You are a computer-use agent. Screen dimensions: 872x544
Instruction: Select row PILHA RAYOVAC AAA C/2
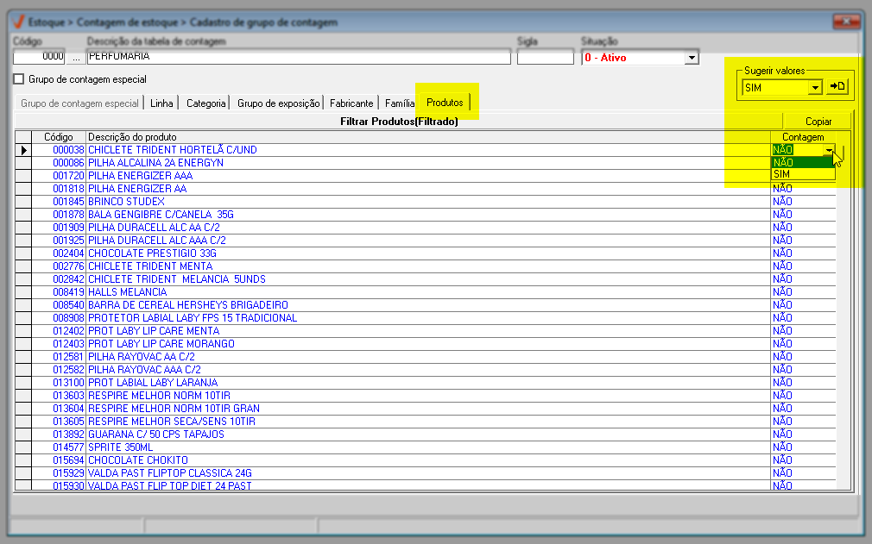[x=426, y=370]
